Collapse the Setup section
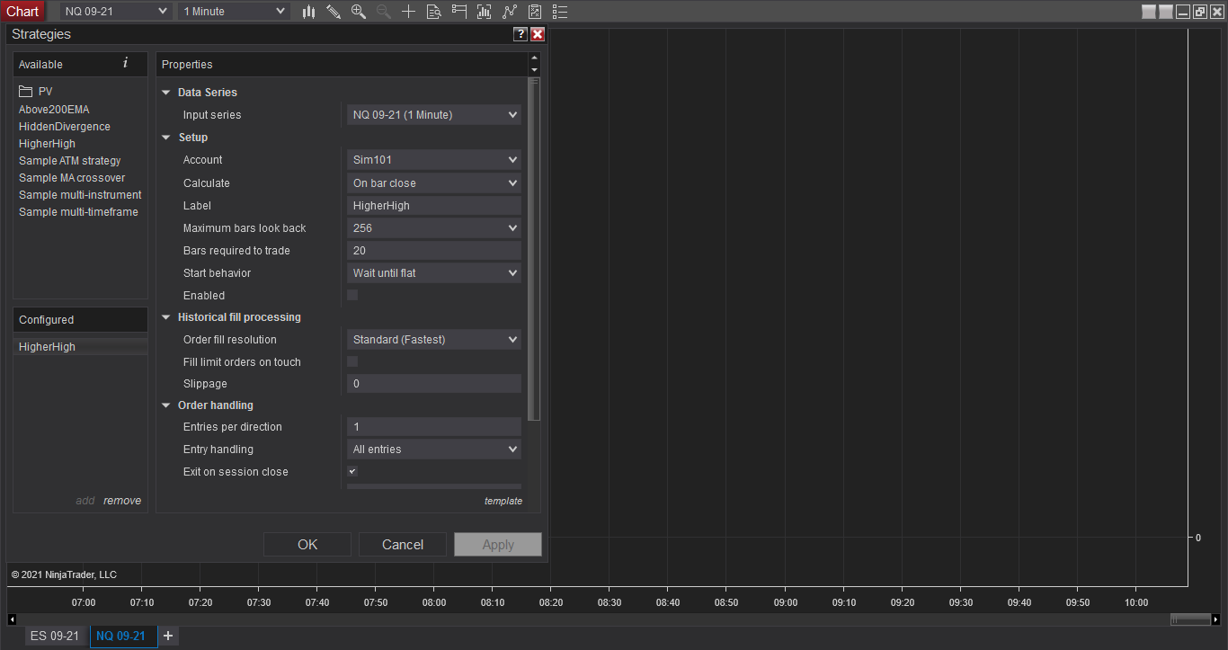The height and width of the screenshot is (650, 1228). [x=165, y=138]
